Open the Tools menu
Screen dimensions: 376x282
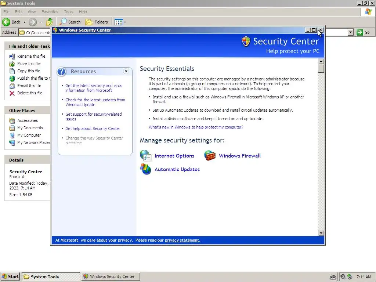(69, 12)
